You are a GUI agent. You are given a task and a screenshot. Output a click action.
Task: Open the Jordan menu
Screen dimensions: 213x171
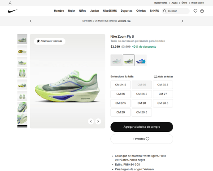[95, 11]
